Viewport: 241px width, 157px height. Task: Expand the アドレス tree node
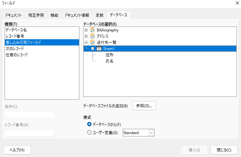point(86,36)
